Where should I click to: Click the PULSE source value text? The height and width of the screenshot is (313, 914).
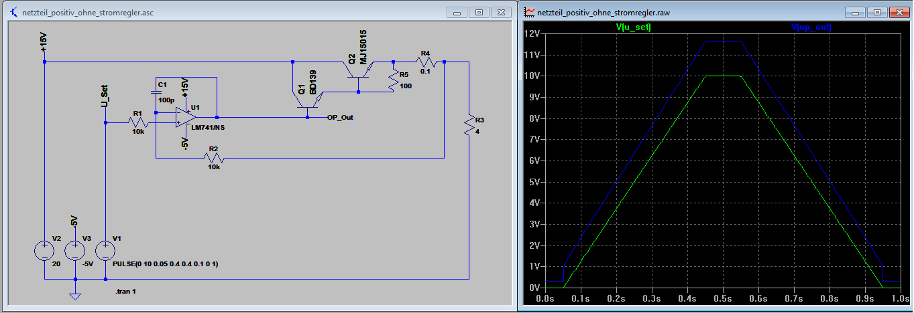pyautogui.click(x=170, y=264)
